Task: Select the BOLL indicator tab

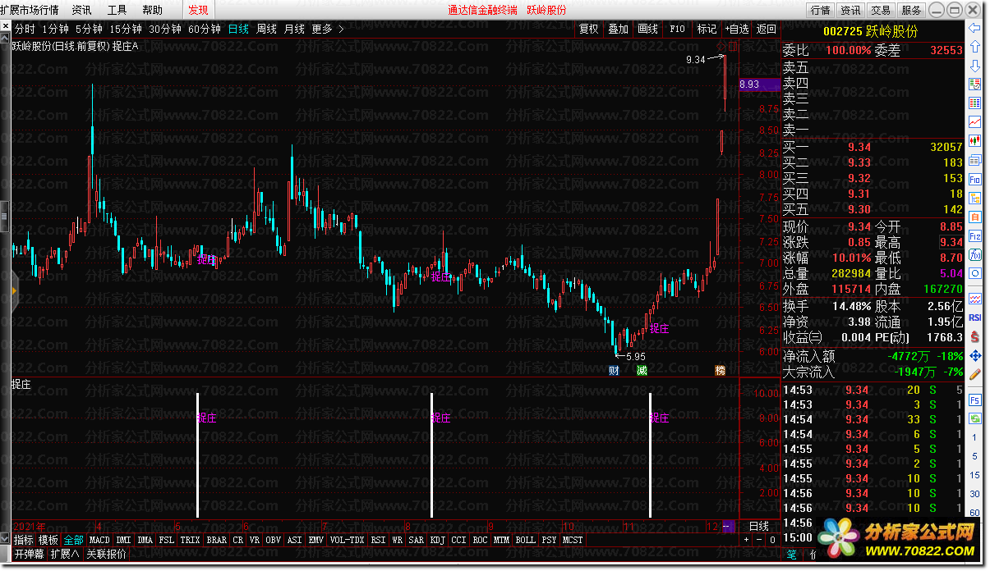Action: tap(526, 540)
